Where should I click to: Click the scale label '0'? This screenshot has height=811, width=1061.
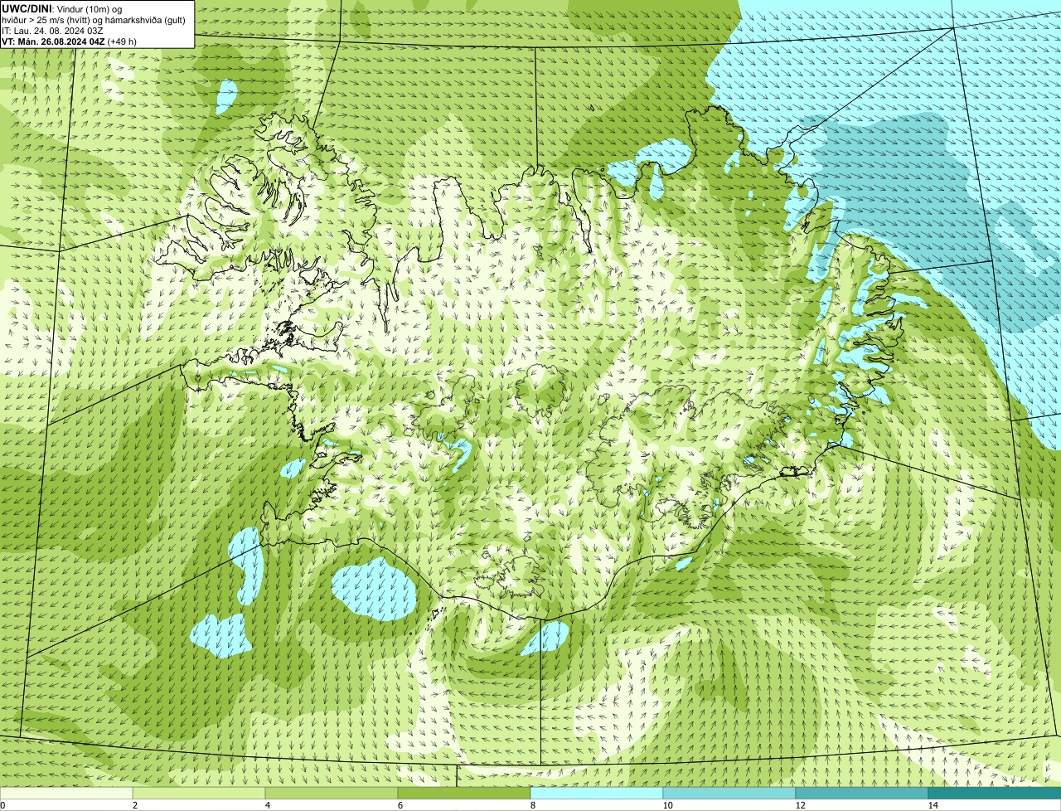[x=2, y=805]
